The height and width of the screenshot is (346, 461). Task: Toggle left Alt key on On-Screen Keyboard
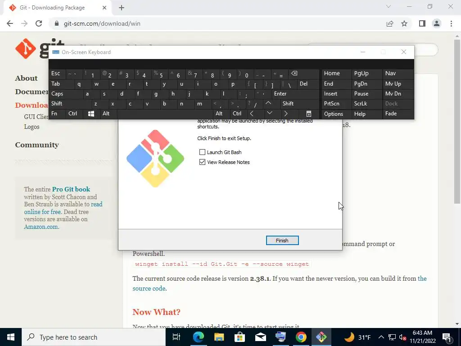108,114
